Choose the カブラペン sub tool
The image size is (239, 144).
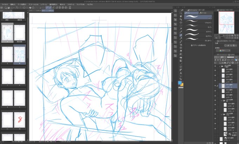pos(198,31)
